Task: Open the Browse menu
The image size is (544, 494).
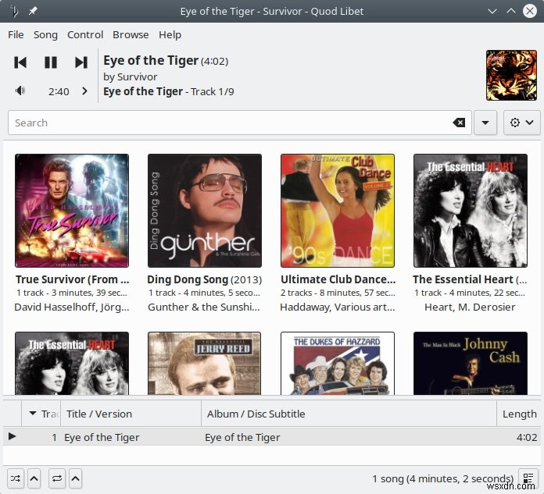Action: coord(131,34)
